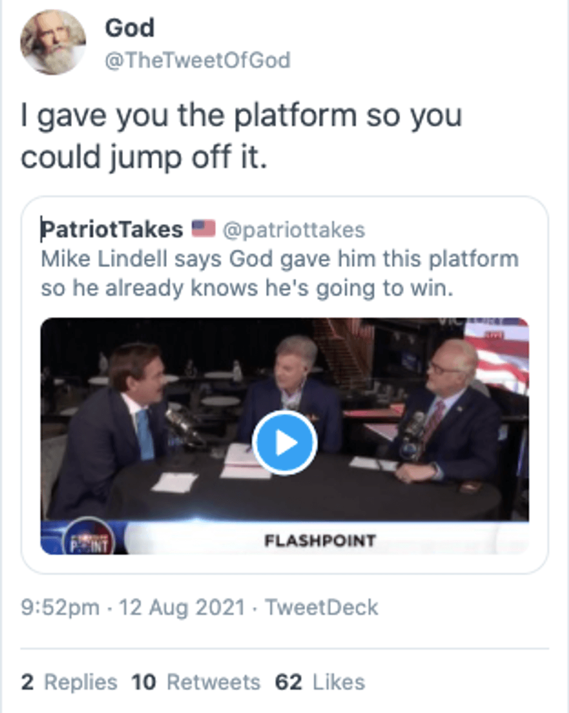Click the 9:52pm 12 Aug 2021 timestamp

tap(132, 607)
